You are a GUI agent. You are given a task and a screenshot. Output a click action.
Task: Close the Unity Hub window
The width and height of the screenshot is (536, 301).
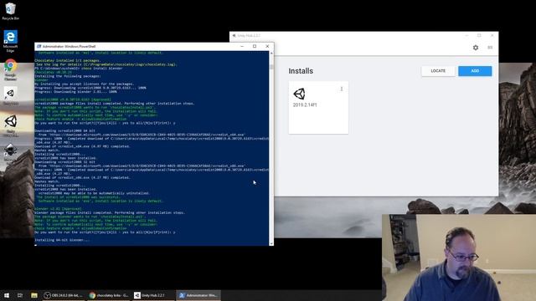click(x=492, y=35)
